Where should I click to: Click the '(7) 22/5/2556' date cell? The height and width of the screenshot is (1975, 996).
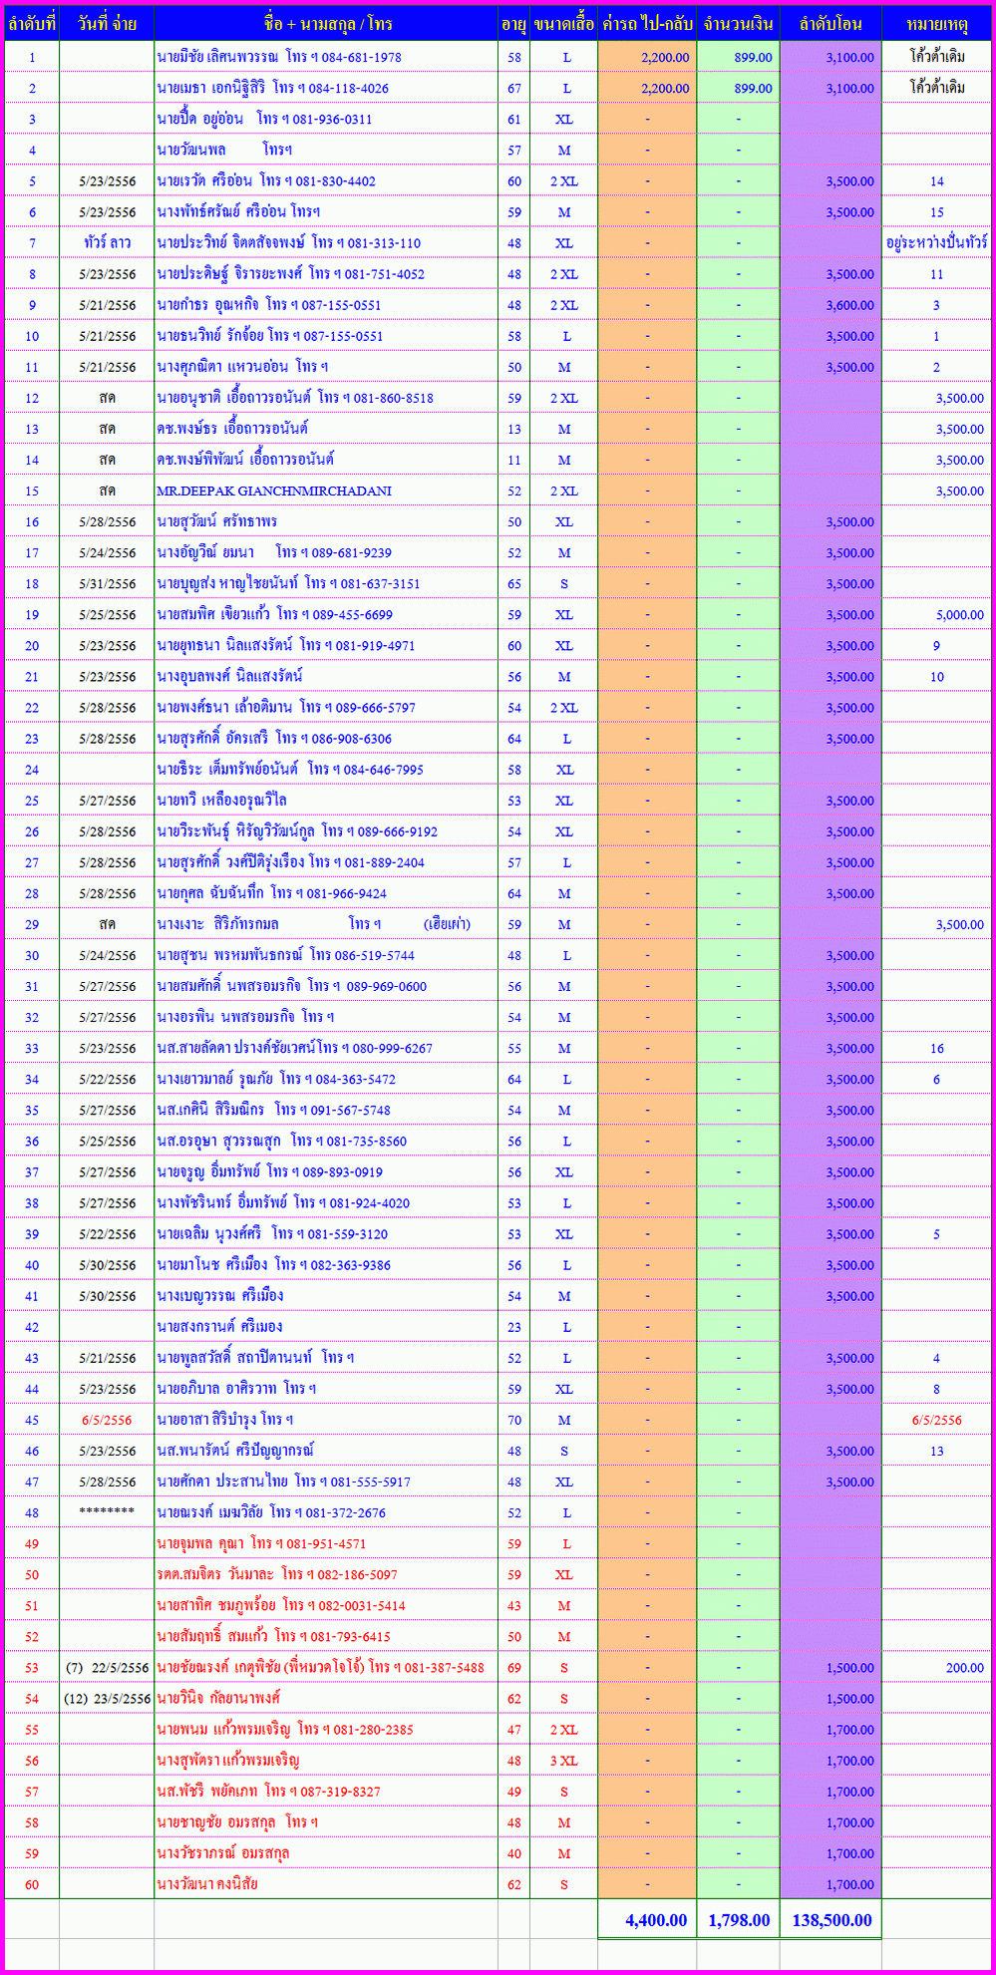107,1667
